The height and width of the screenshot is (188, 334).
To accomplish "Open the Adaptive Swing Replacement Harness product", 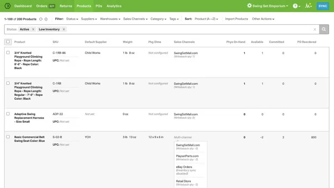I will [29, 118].
